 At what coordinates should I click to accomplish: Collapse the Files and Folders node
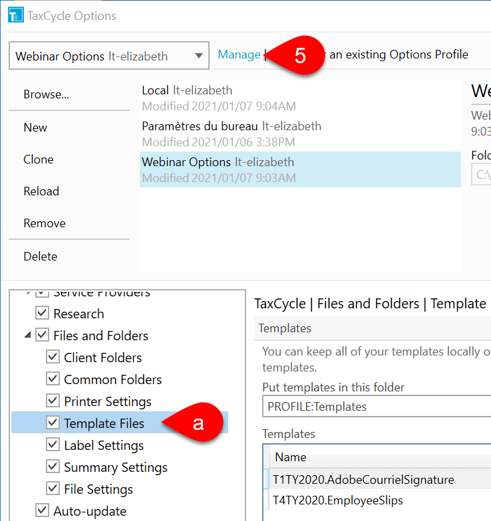pos(28,335)
